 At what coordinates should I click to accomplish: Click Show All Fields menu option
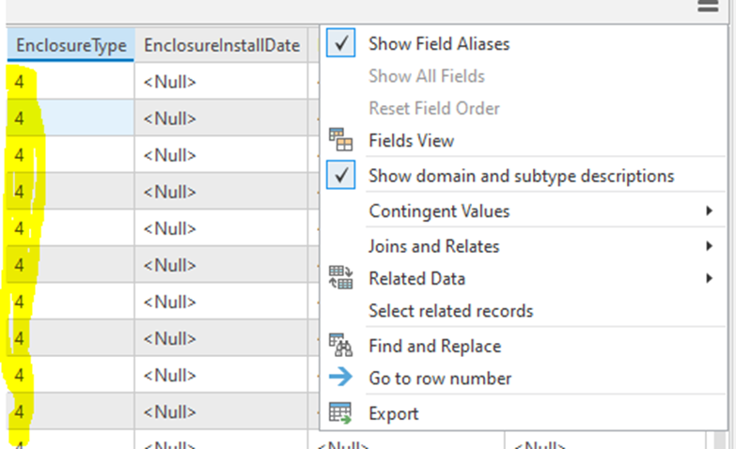point(426,76)
